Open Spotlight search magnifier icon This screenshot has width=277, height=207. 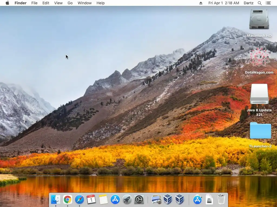(259, 3)
